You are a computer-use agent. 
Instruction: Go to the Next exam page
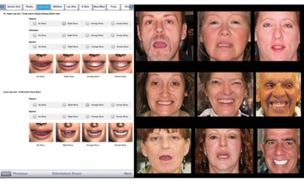pos(128,173)
